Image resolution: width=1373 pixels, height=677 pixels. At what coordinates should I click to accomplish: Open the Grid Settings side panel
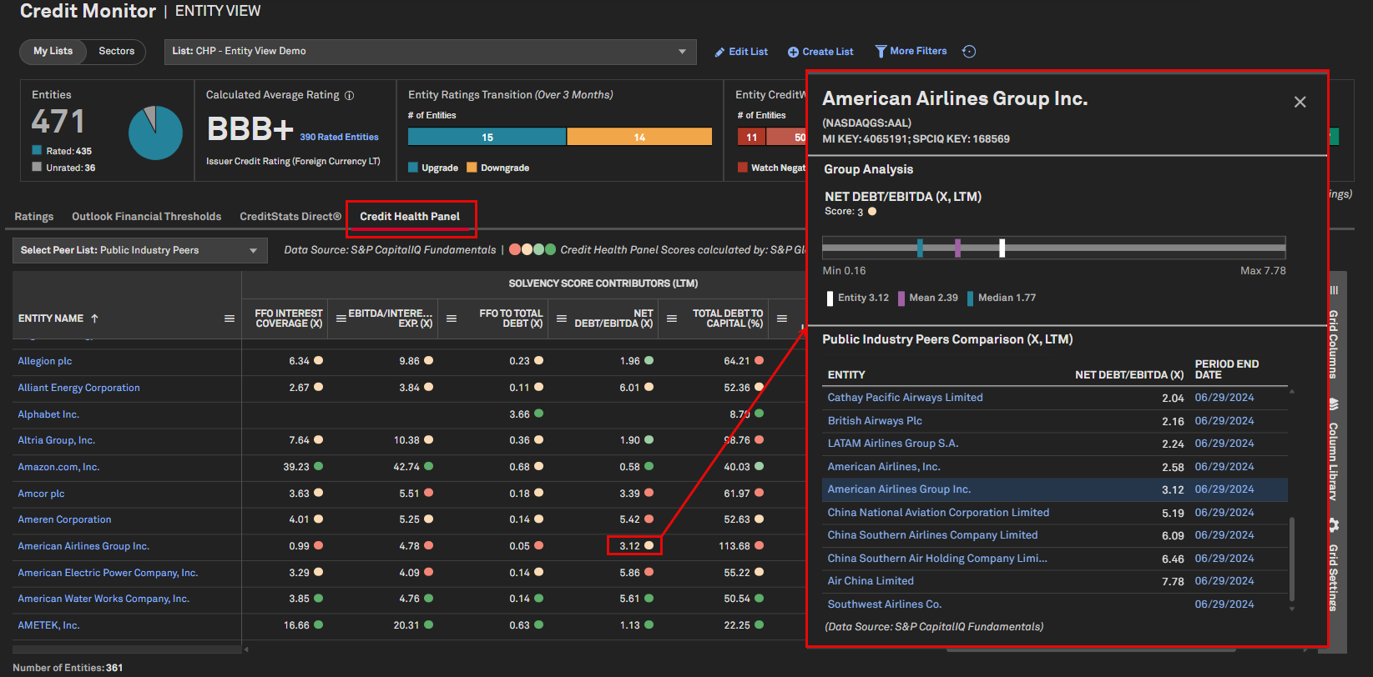point(1334,565)
